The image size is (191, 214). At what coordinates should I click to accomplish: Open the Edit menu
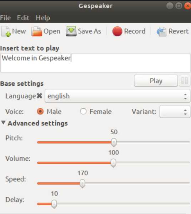point(23,18)
